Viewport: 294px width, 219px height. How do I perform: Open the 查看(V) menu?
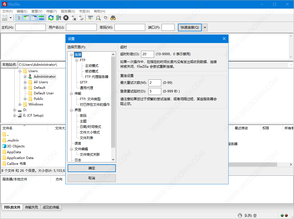(37, 11)
